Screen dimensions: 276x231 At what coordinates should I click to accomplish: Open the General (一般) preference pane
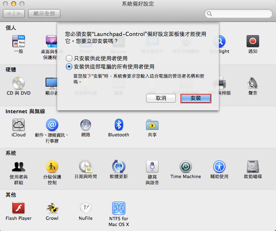19,41
